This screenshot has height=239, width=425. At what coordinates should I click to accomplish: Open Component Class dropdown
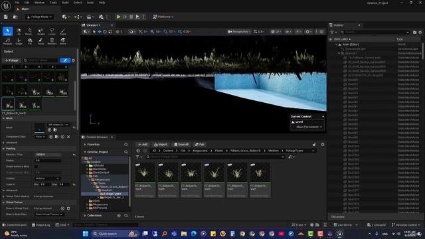41,137
